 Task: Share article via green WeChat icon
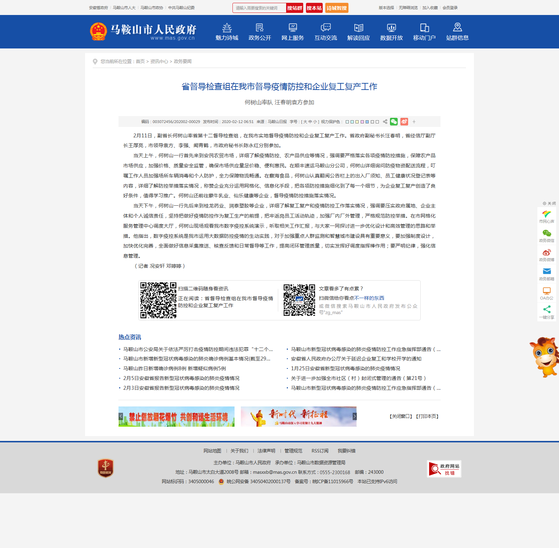394,122
